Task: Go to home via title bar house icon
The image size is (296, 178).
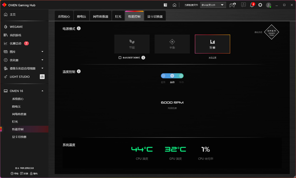Action: (175, 5)
